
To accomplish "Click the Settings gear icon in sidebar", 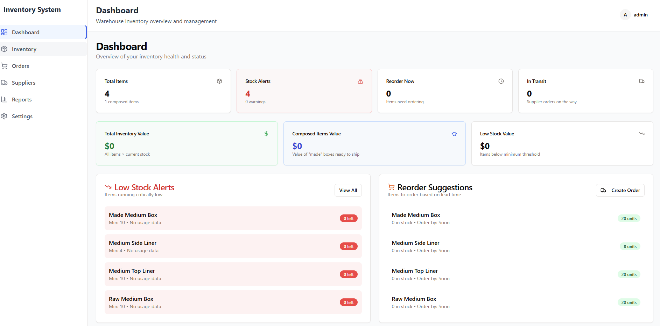I will tap(4, 116).
